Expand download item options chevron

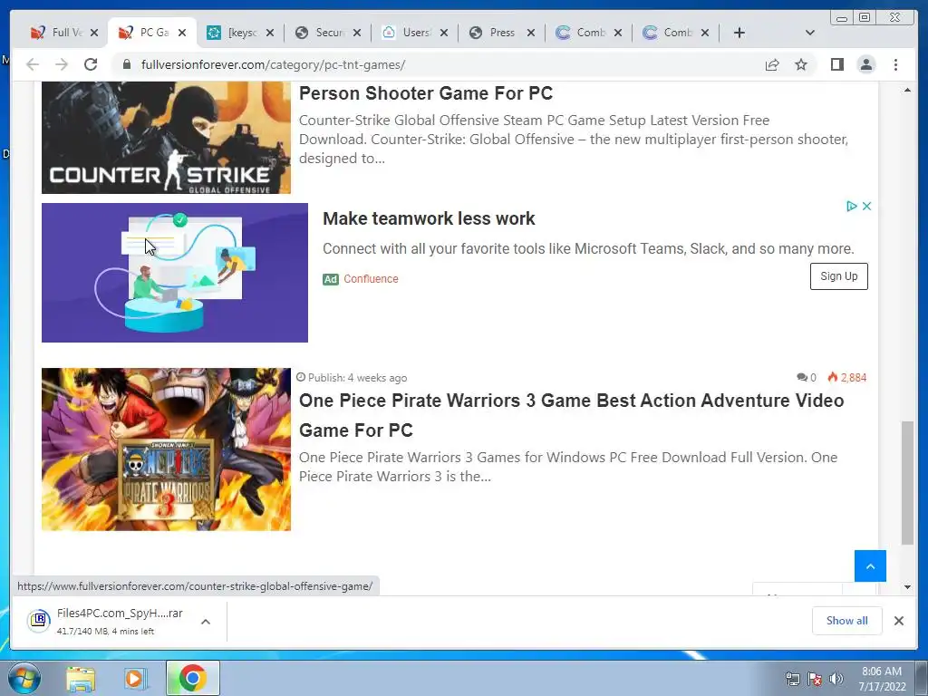[x=206, y=622]
